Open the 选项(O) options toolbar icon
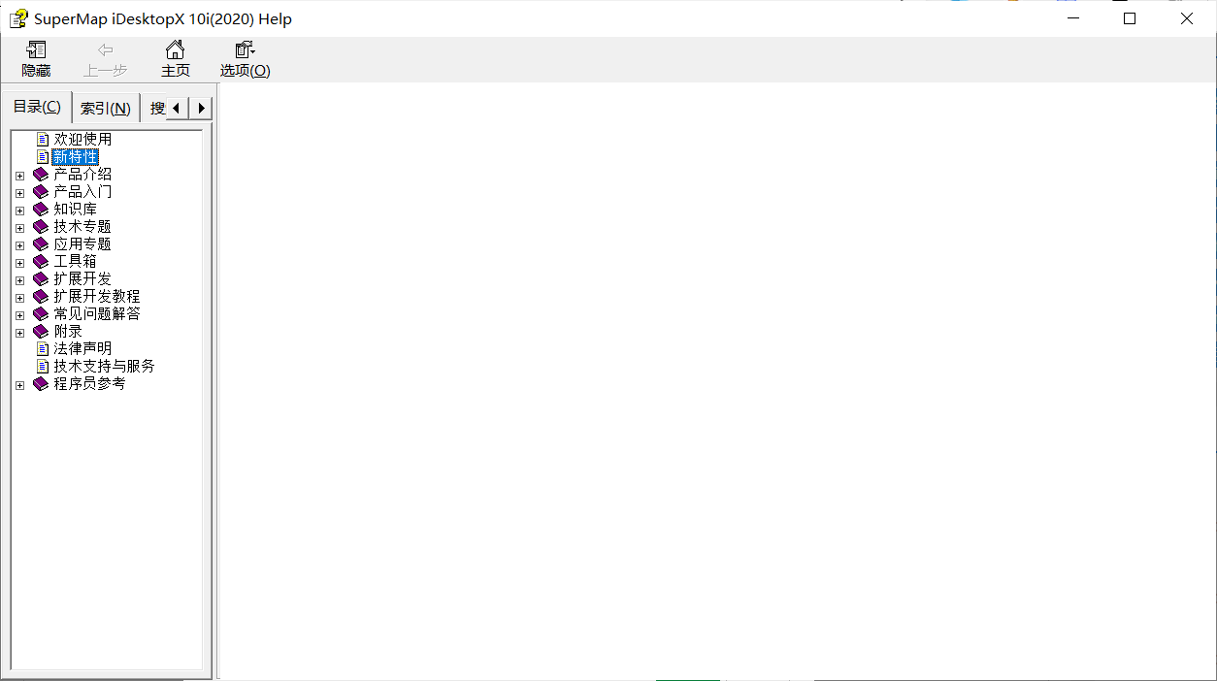Screen dimensions: 1217x681 (x=245, y=49)
